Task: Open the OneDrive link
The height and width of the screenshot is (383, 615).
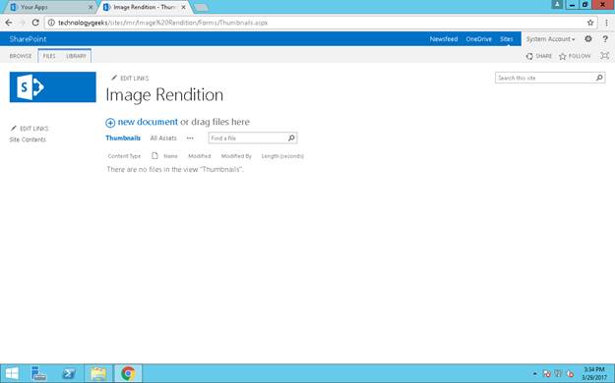Action: [479, 39]
